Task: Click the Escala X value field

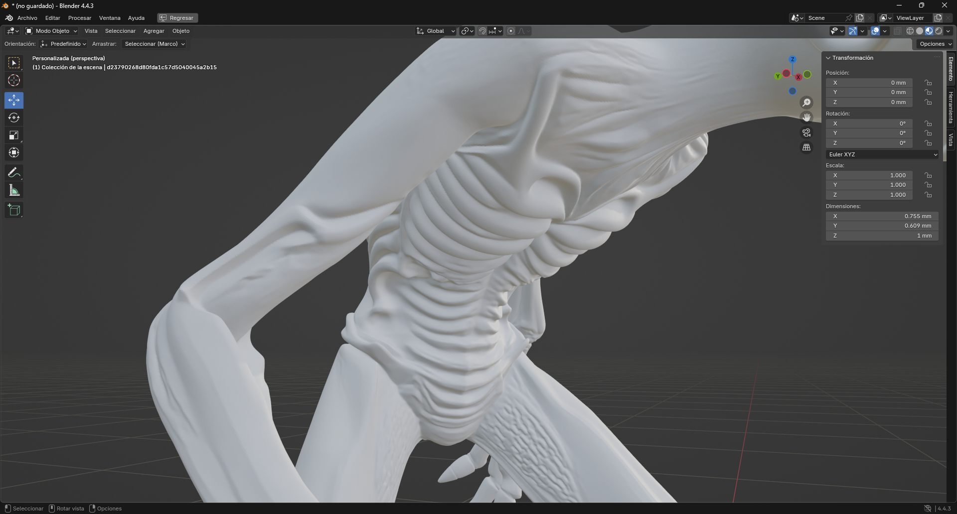Action: tap(869, 175)
